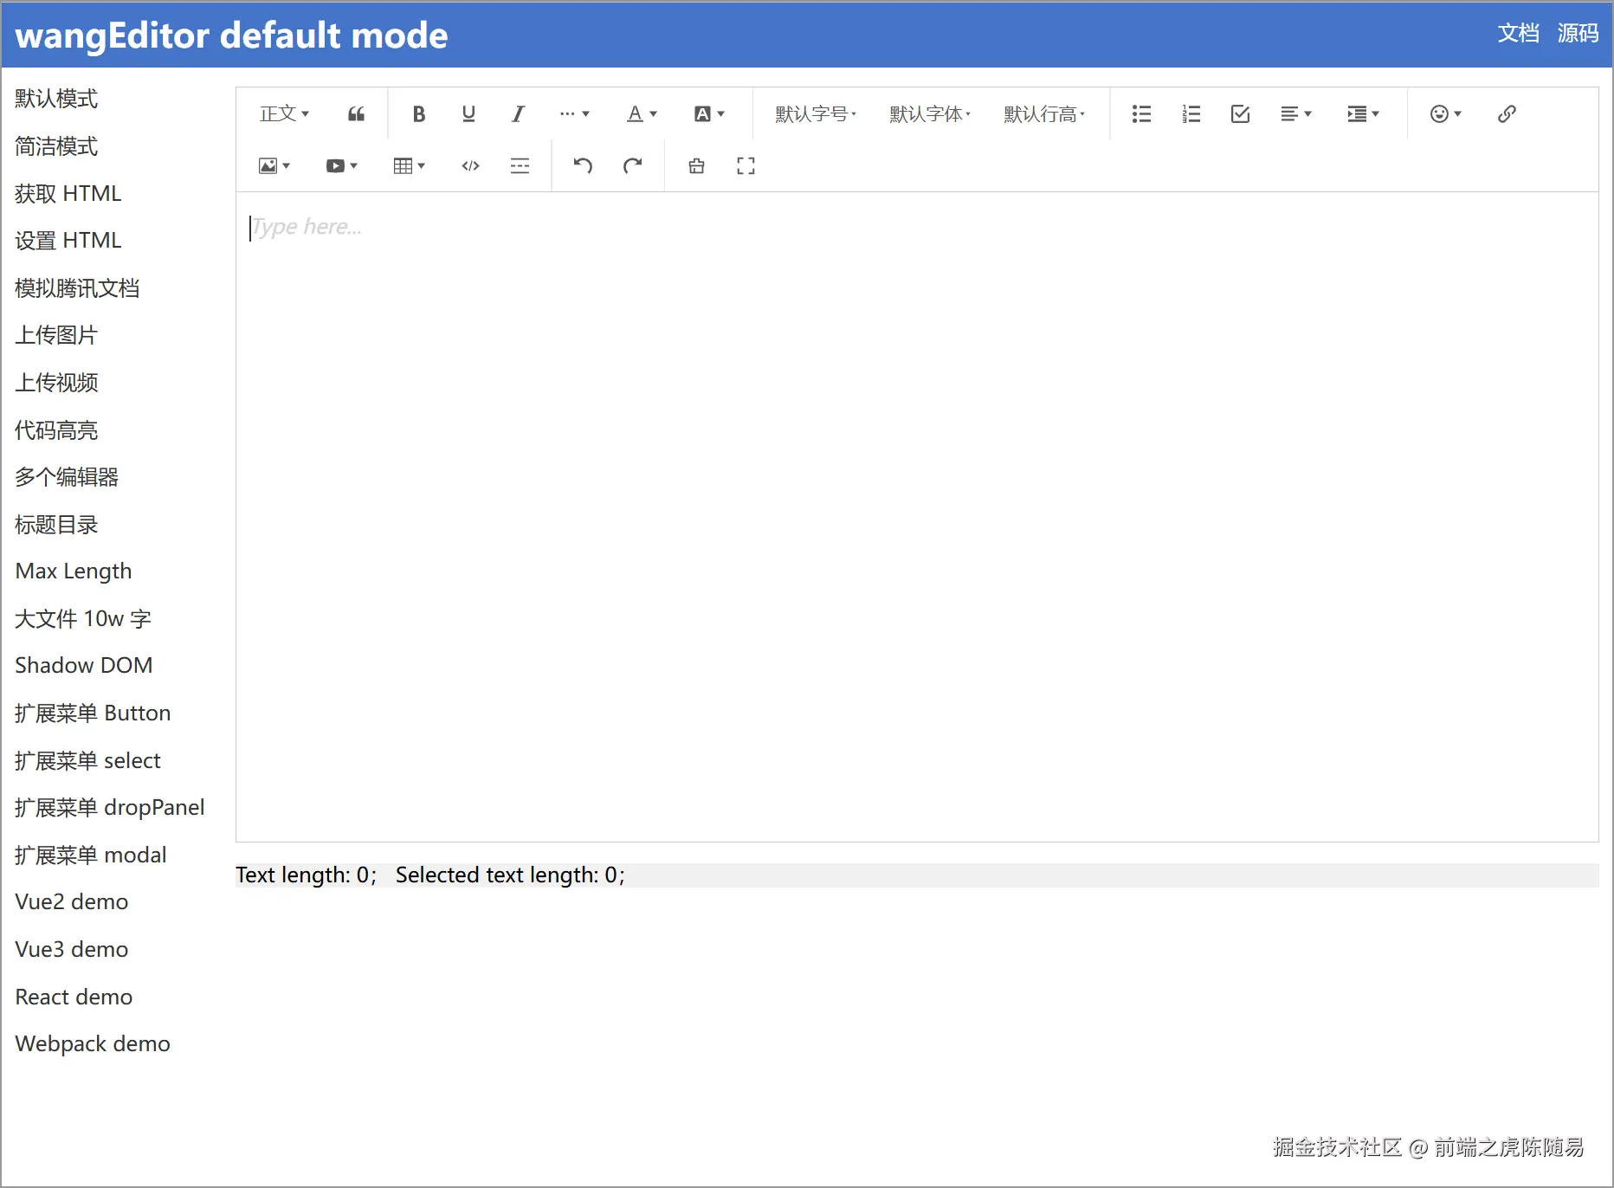Open more text styles menu
Viewport: 1614px width, 1188px height.
[574, 114]
